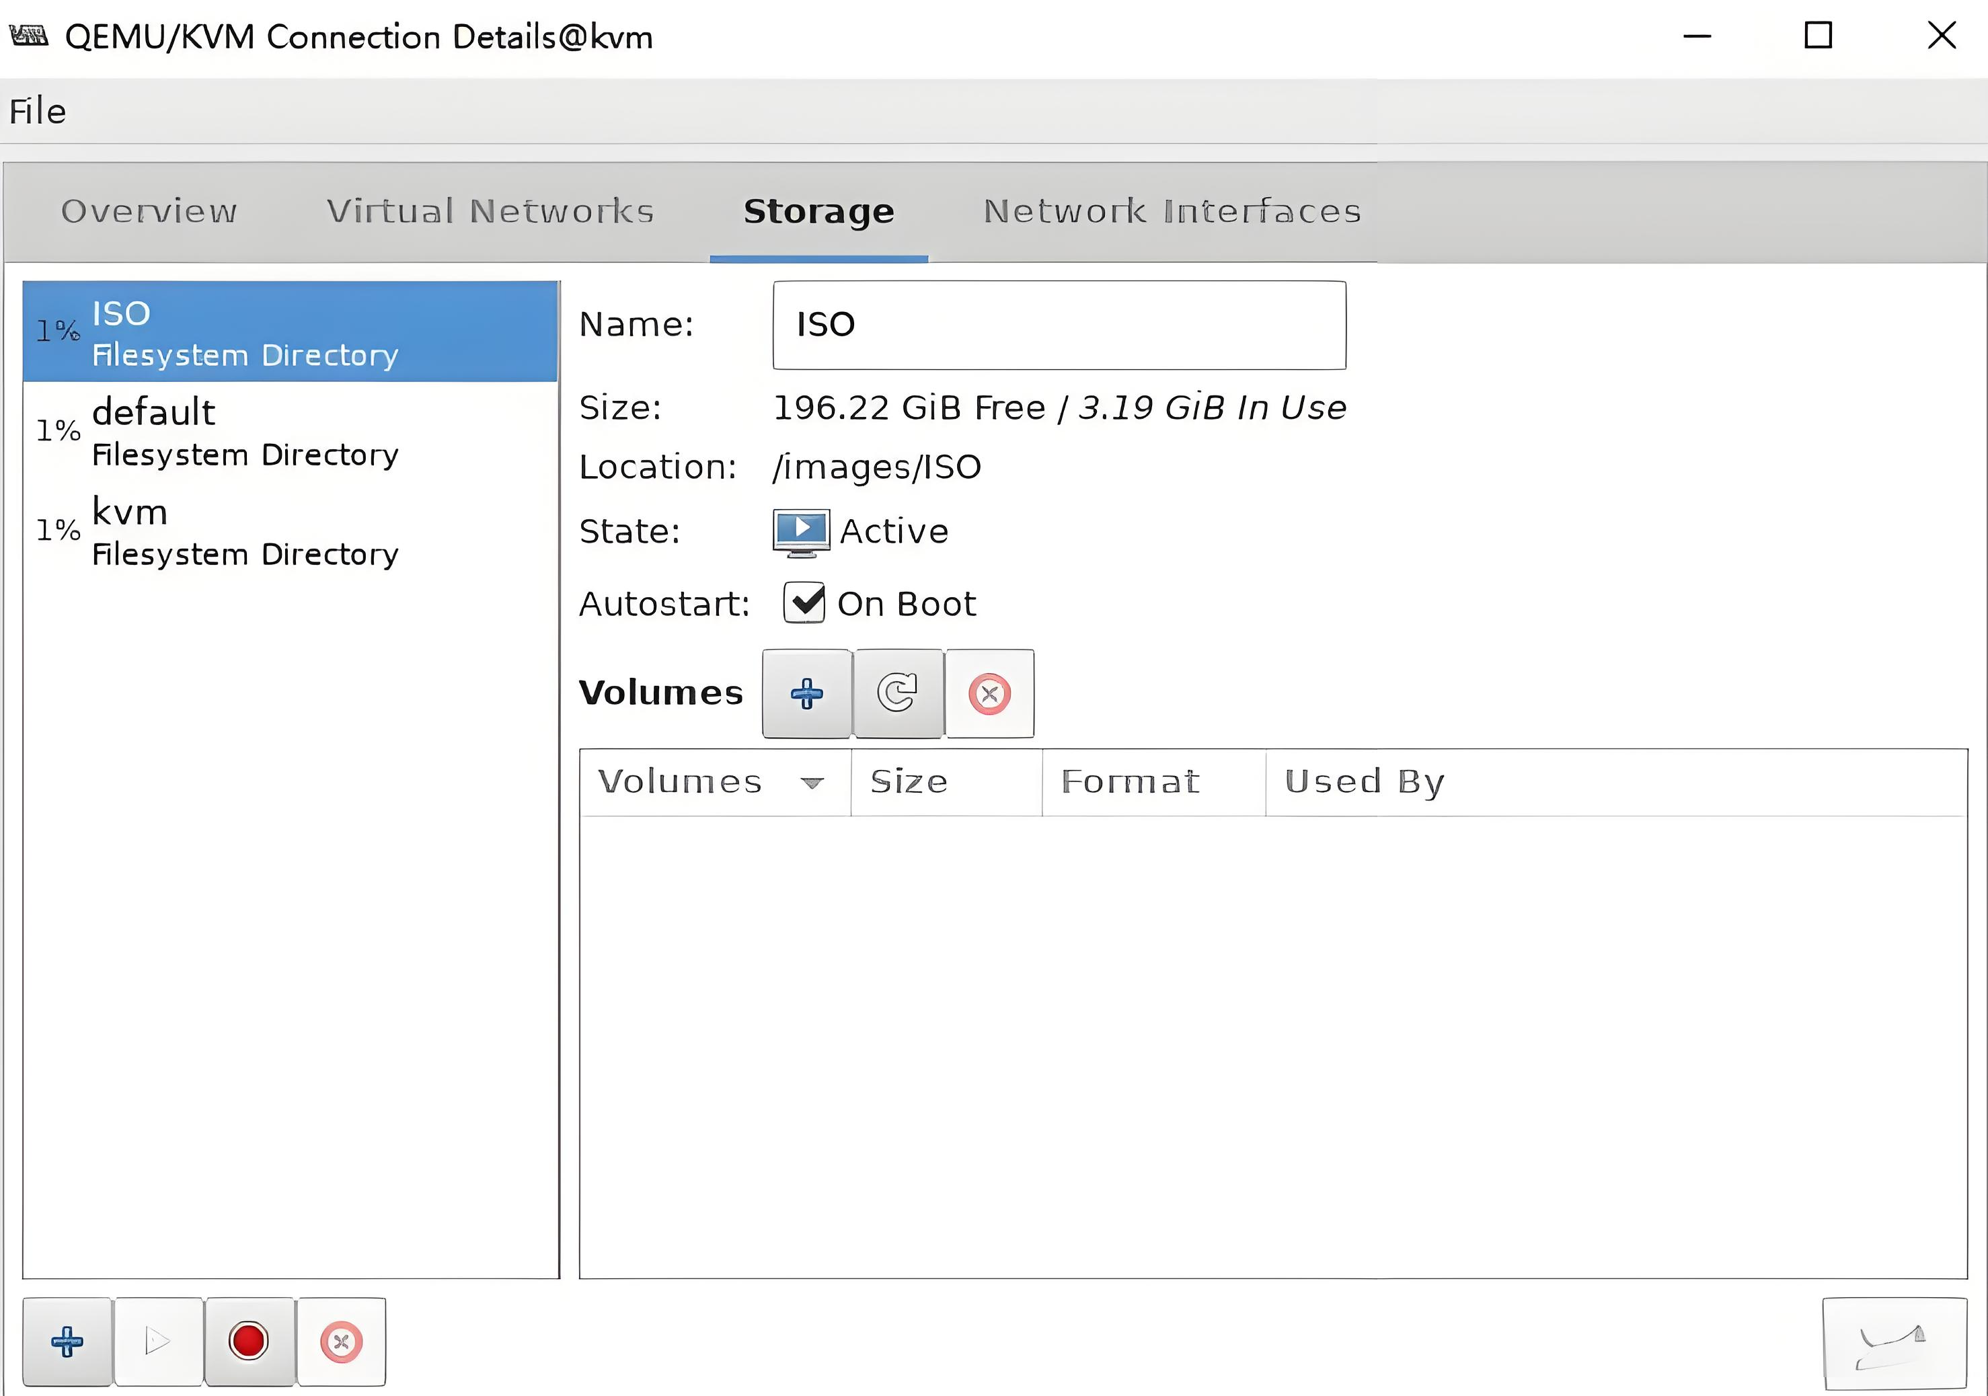Click the Apply button at bottom right
The width and height of the screenshot is (1988, 1396).
(1894, 1343)
